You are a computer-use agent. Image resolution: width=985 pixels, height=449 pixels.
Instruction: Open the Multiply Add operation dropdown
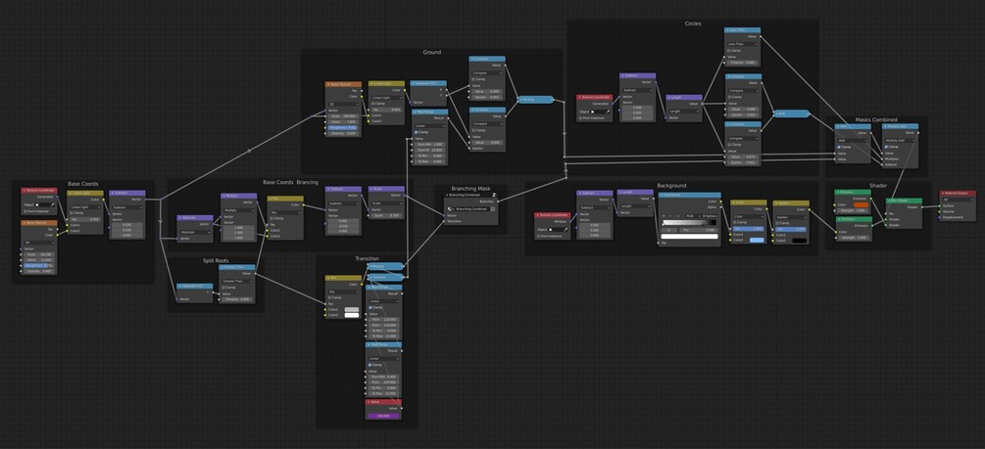900,141
